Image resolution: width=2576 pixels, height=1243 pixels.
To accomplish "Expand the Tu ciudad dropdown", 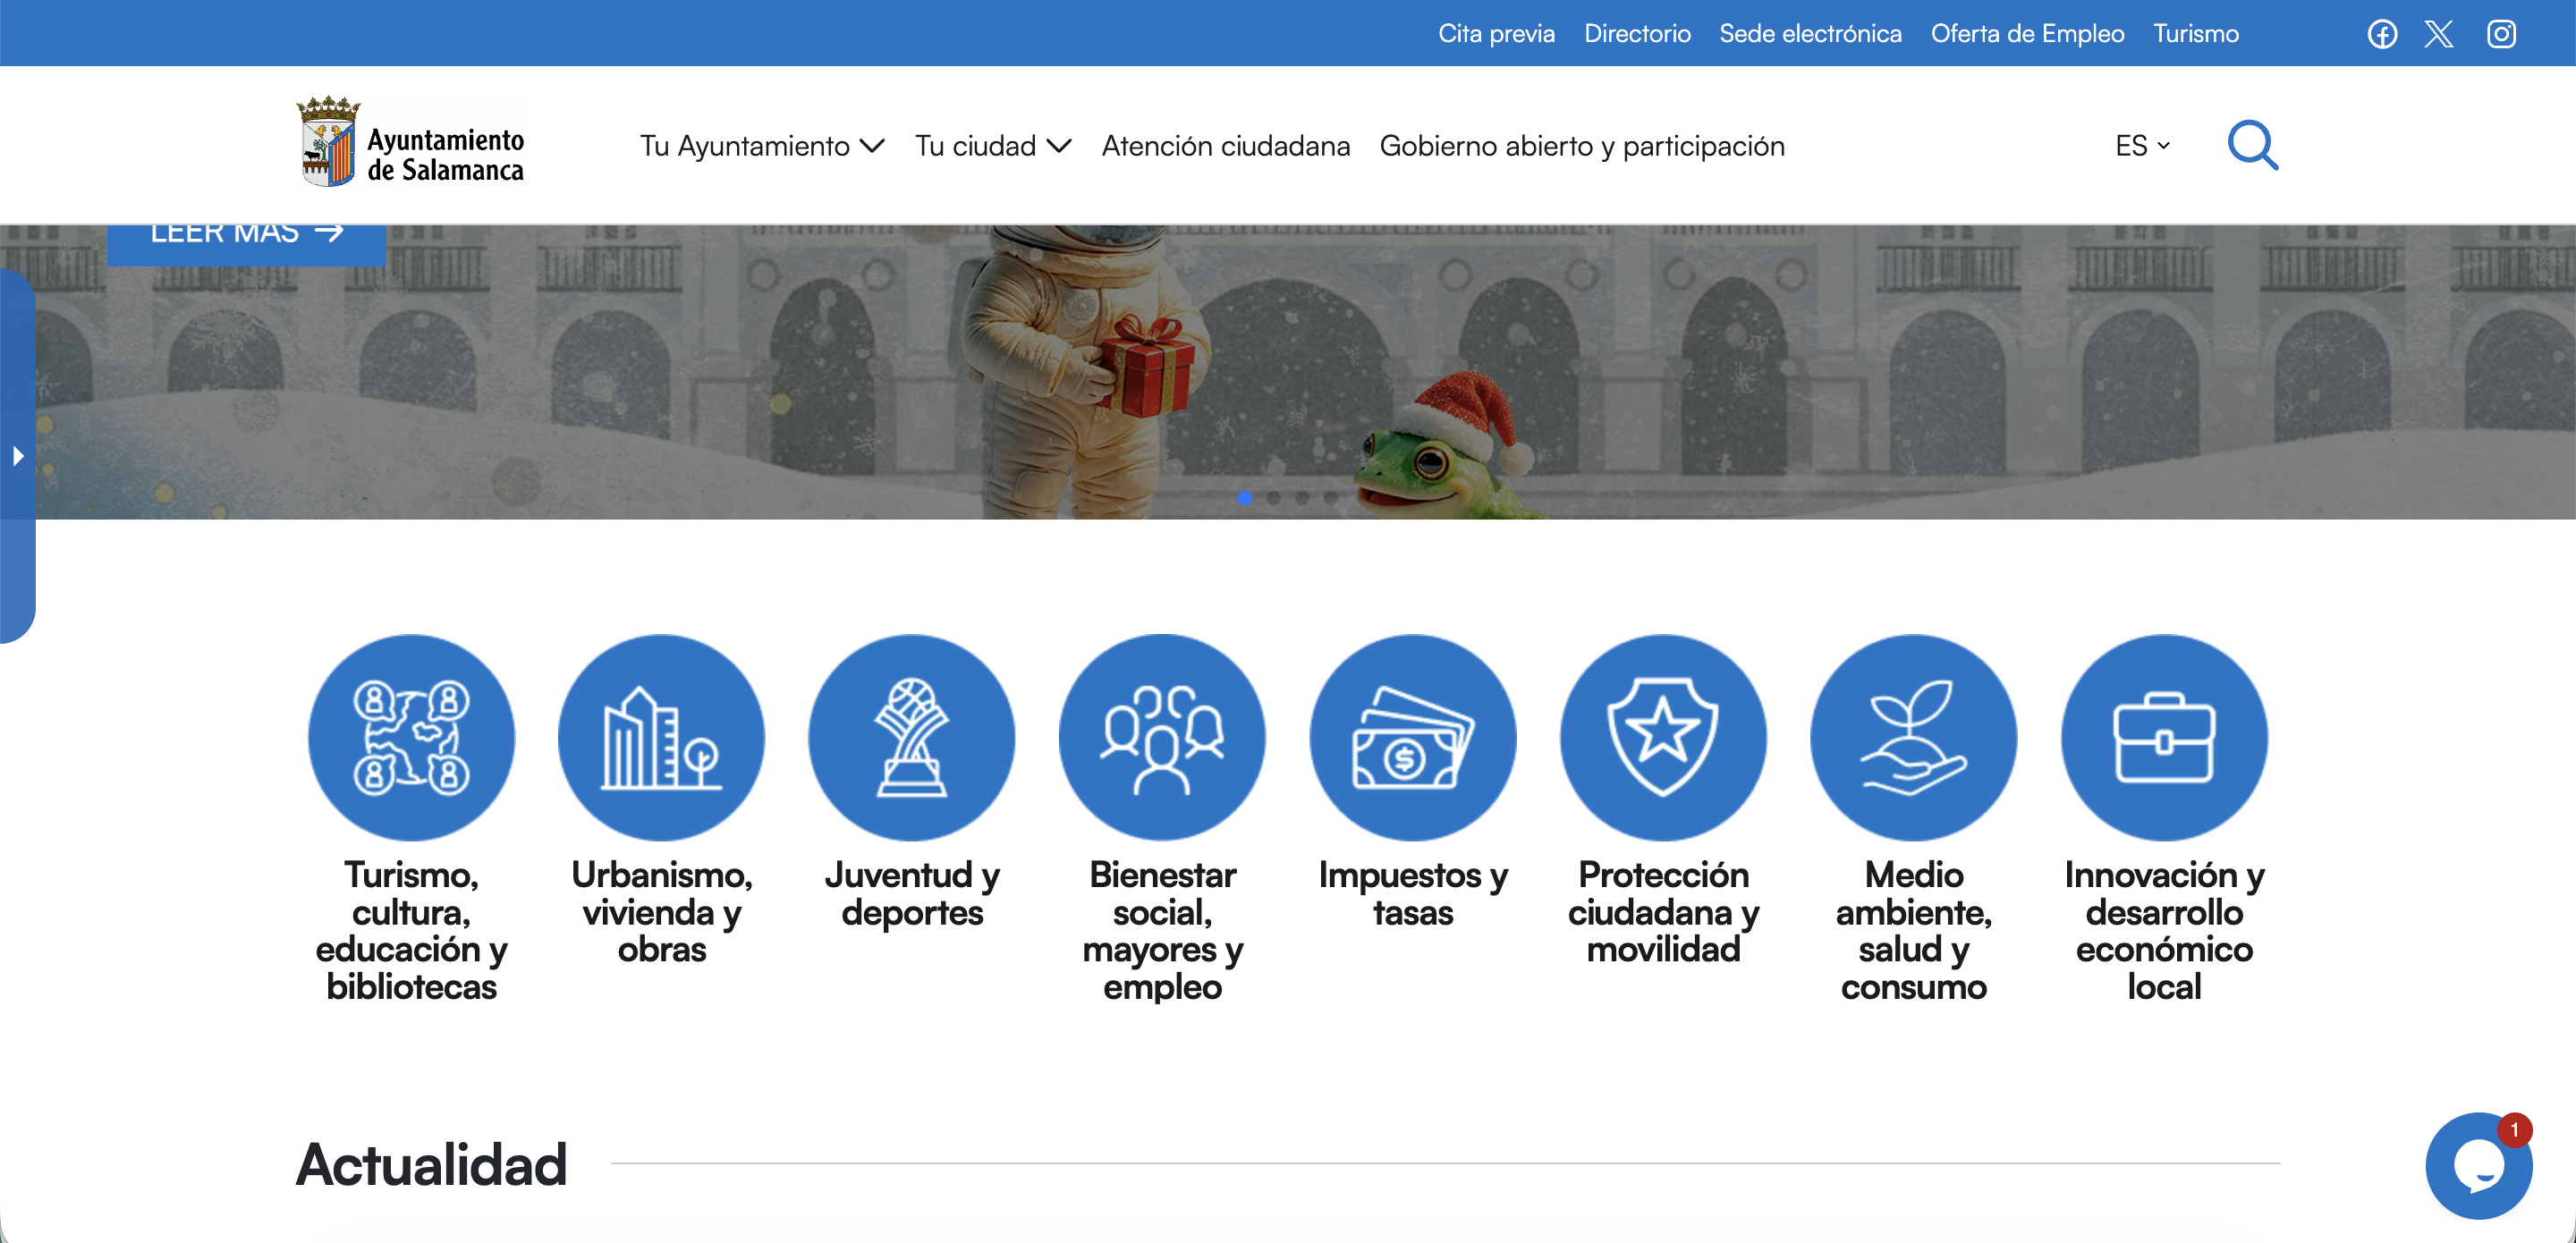I will 992,146.
